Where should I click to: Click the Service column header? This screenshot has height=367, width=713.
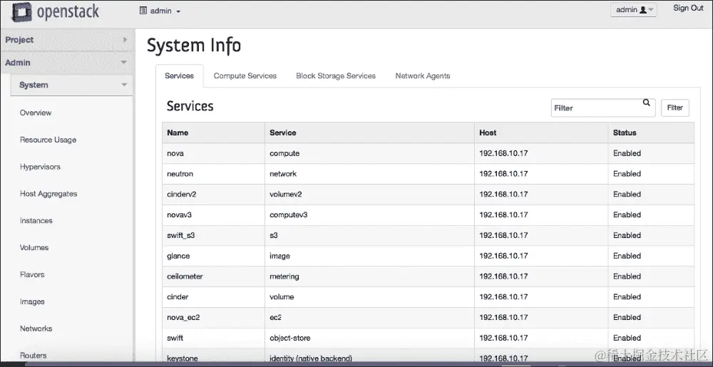click(369, 133)
